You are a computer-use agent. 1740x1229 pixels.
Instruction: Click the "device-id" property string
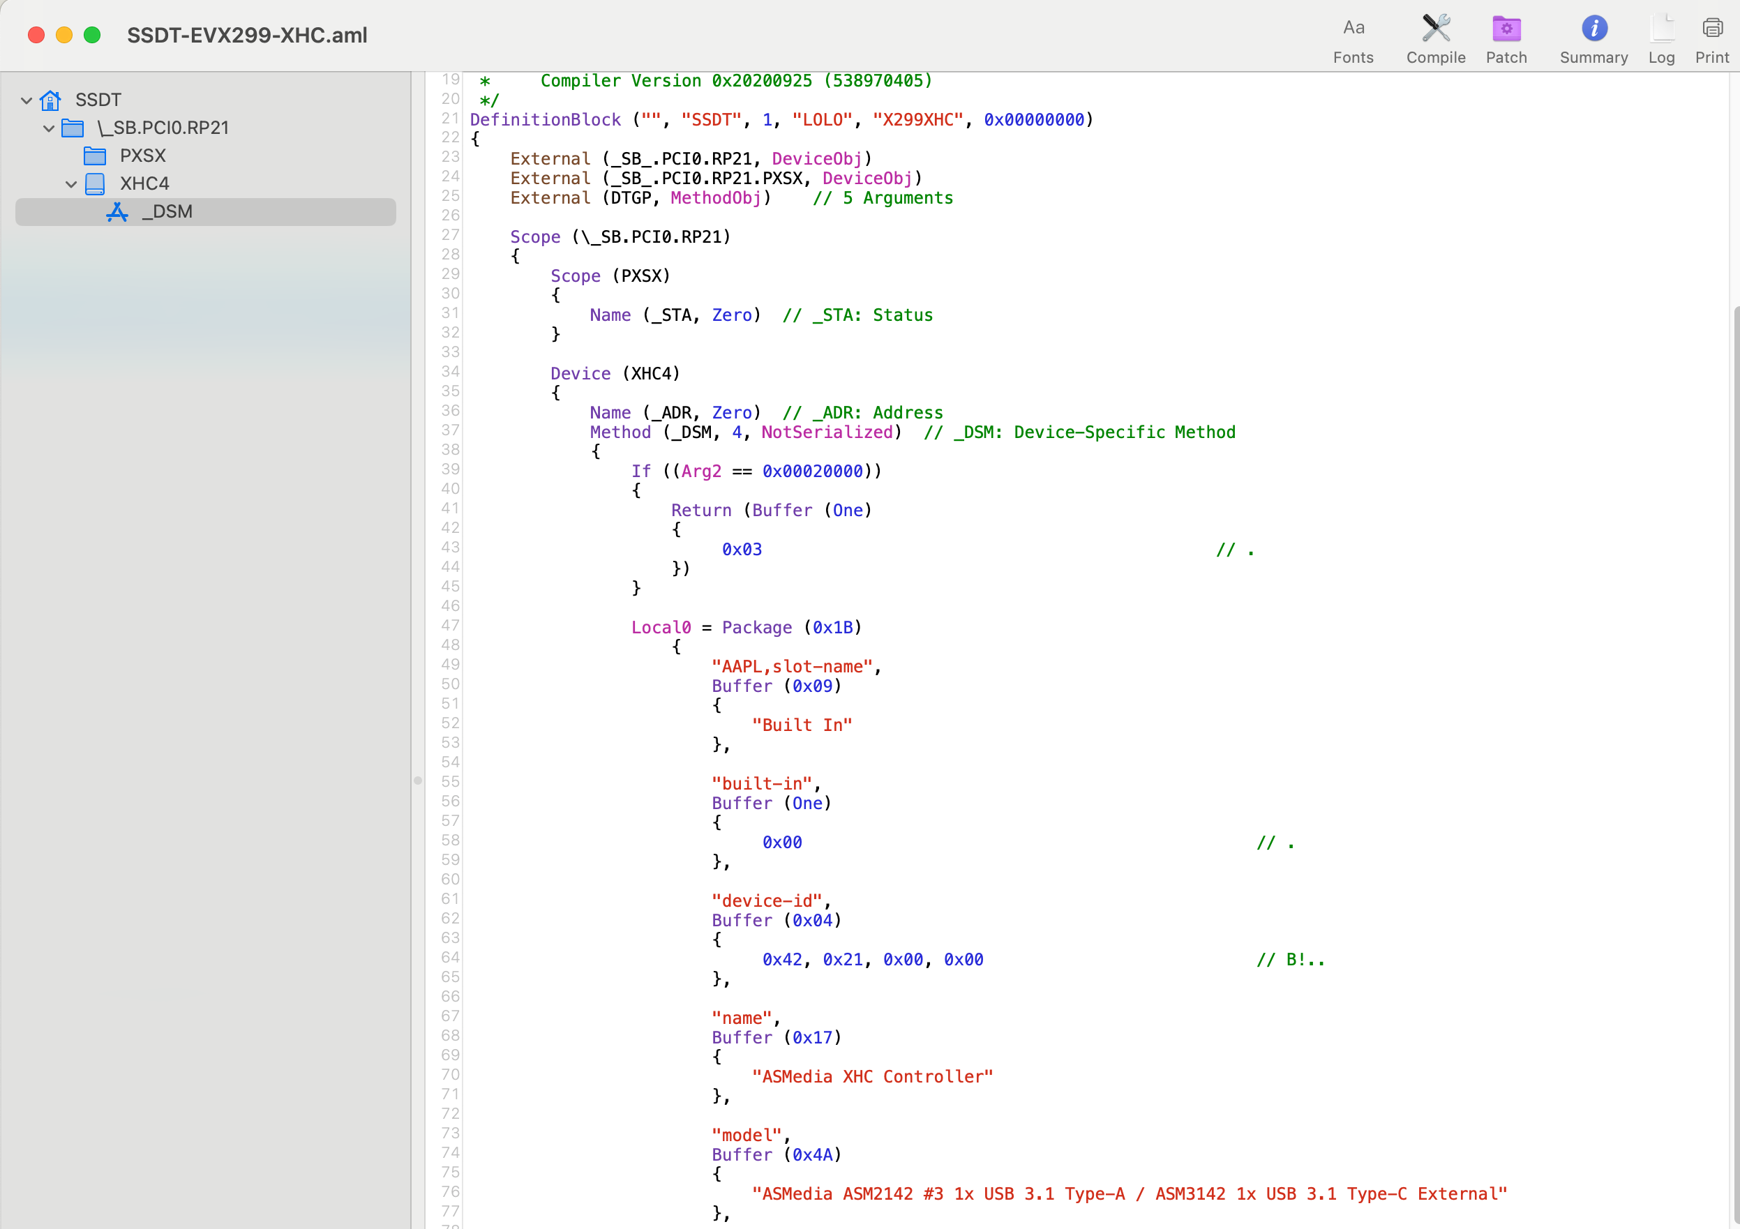click(767, 901)
